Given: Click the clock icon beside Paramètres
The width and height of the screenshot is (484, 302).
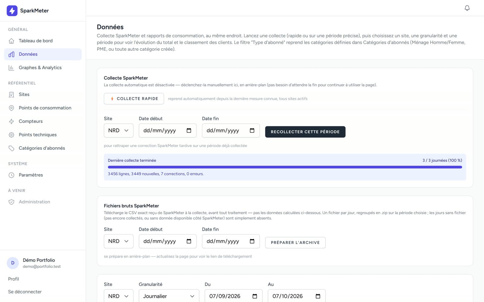Looking at the screenshot, I should tap(11, 175).
